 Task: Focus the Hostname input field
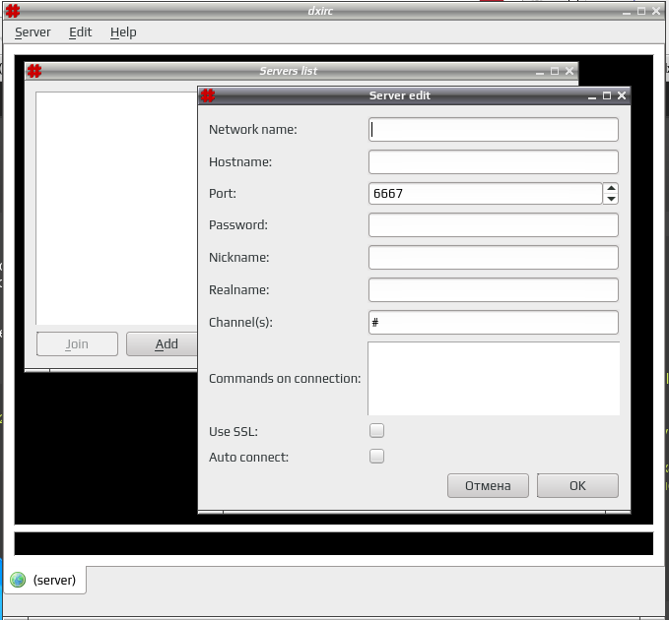point(494,162)
